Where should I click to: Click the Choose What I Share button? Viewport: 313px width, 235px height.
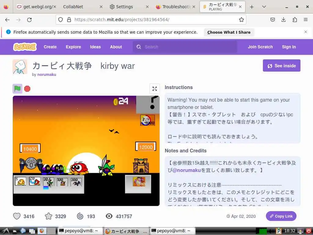click(229, 32)
